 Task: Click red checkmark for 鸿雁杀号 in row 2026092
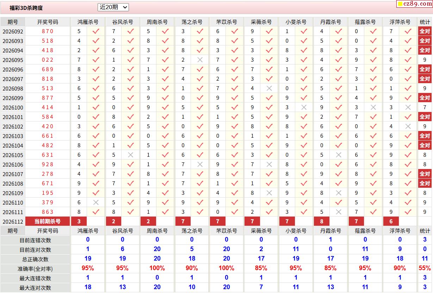(96, 31)
